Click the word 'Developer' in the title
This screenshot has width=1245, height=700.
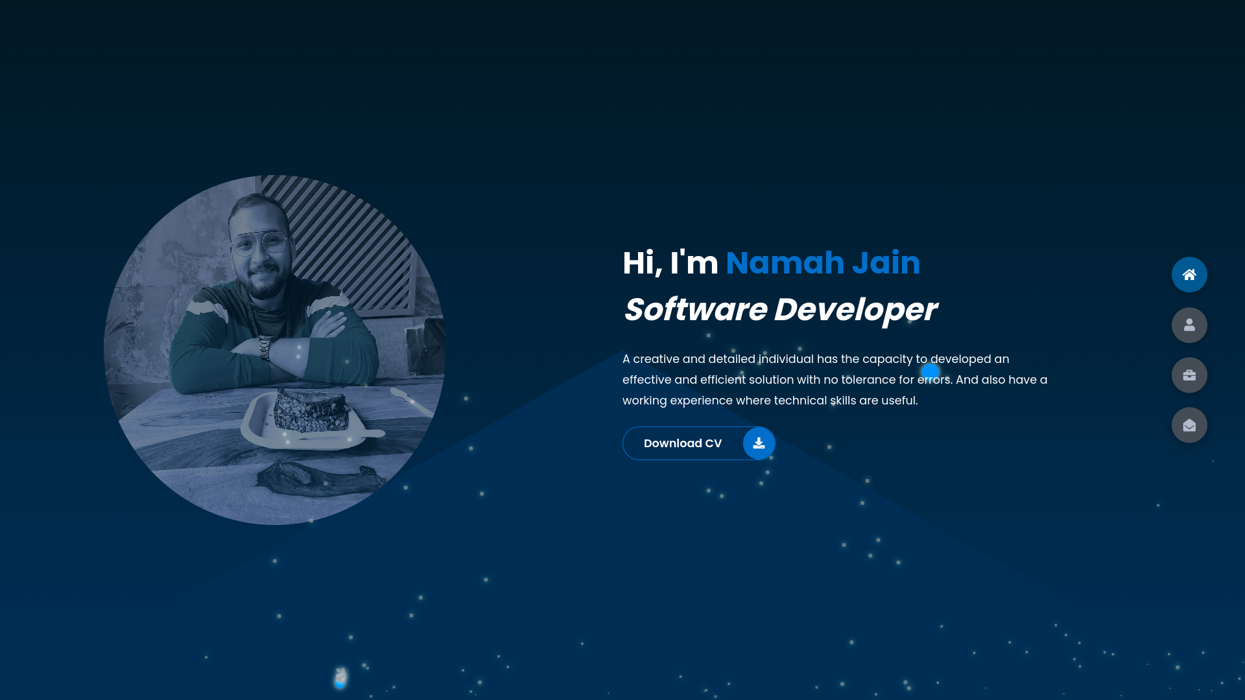pyautogui.click(x=855, y=309)
